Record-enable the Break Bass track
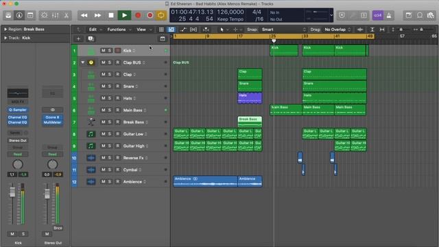 pyautogui.click(x=117, y=122)
